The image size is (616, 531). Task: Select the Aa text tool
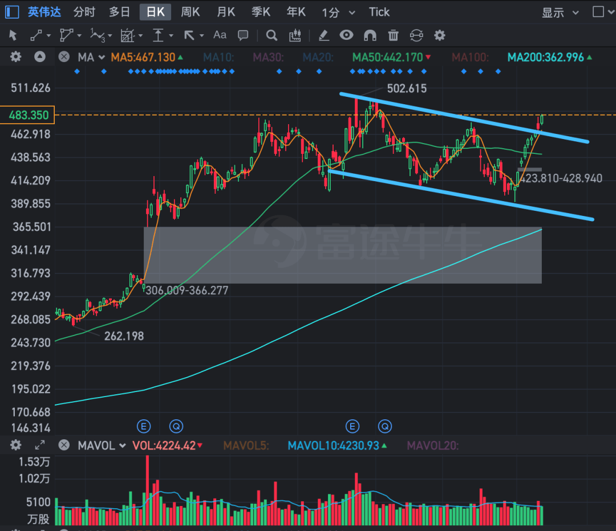pyautogui.click(x=220, y=35)
